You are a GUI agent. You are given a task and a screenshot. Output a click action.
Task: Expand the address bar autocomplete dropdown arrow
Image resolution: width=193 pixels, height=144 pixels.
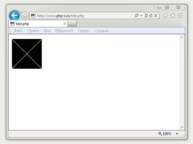click(x=141, y=15)
